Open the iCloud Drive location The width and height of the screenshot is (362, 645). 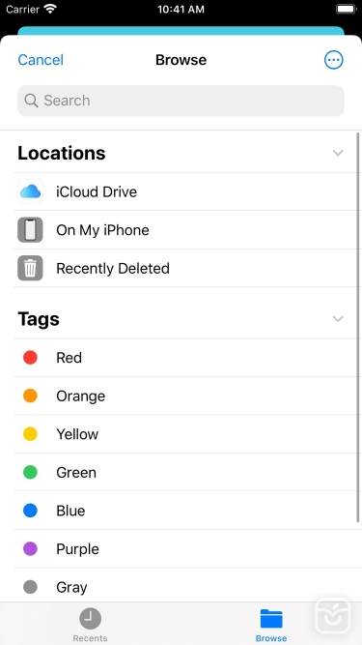tap(186, 191)
